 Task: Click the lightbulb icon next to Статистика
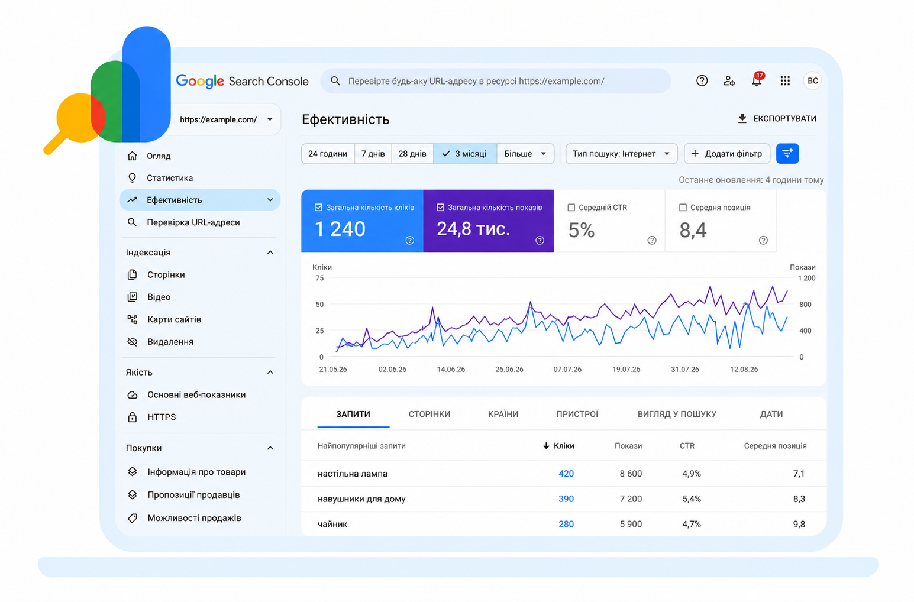[133, 178]
